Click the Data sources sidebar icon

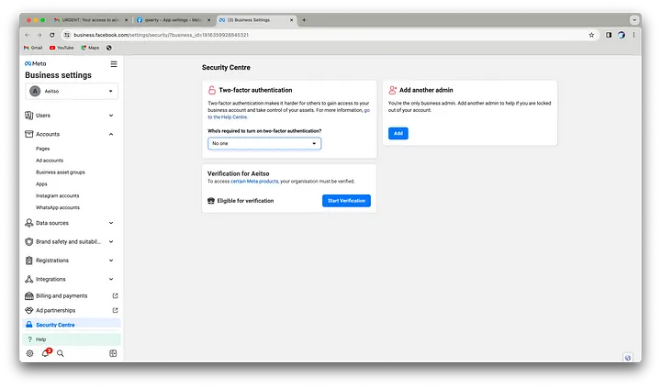coord(29,223)
